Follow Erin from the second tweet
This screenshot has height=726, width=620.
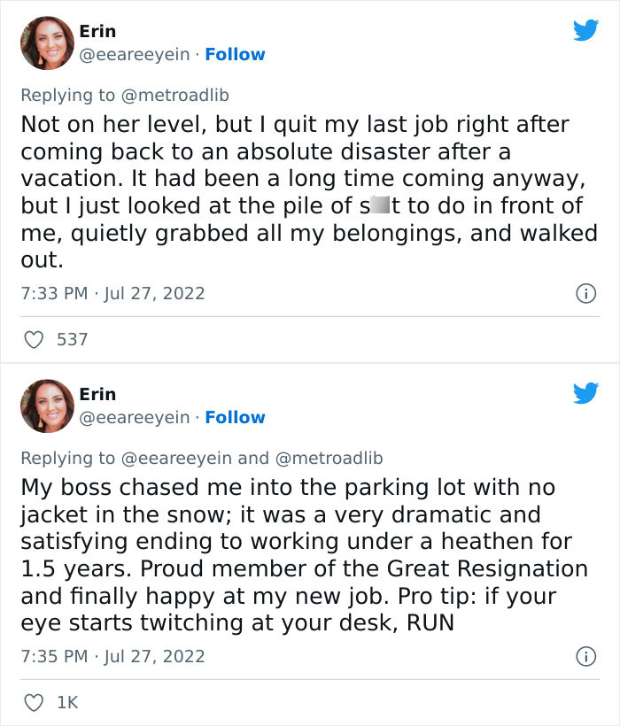(x=235, y=418)
